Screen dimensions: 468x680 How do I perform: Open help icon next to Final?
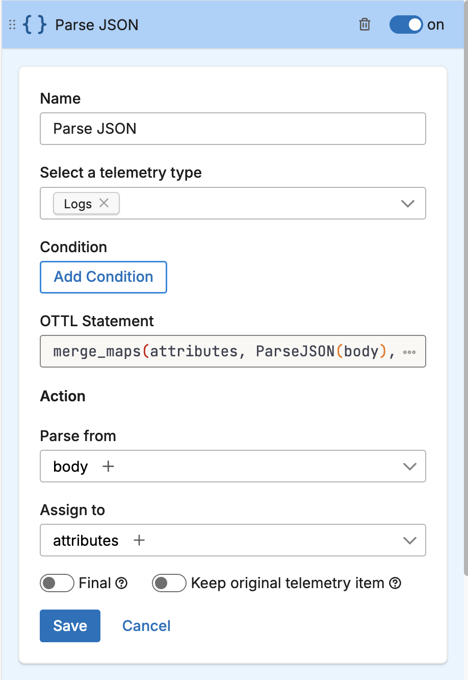click(x=121, y=583)
